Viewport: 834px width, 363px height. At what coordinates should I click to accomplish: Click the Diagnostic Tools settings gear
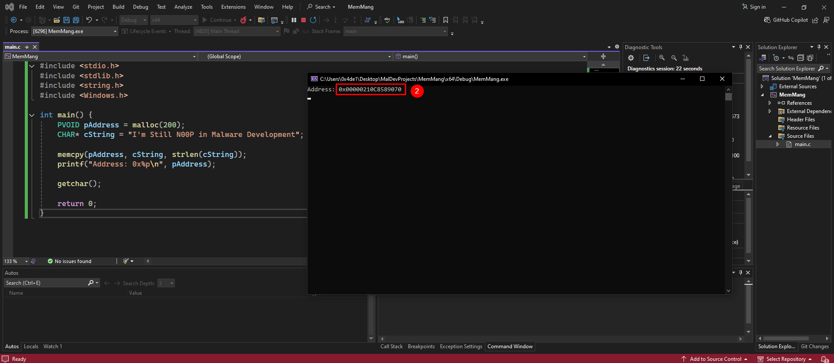tap(631, 58)
